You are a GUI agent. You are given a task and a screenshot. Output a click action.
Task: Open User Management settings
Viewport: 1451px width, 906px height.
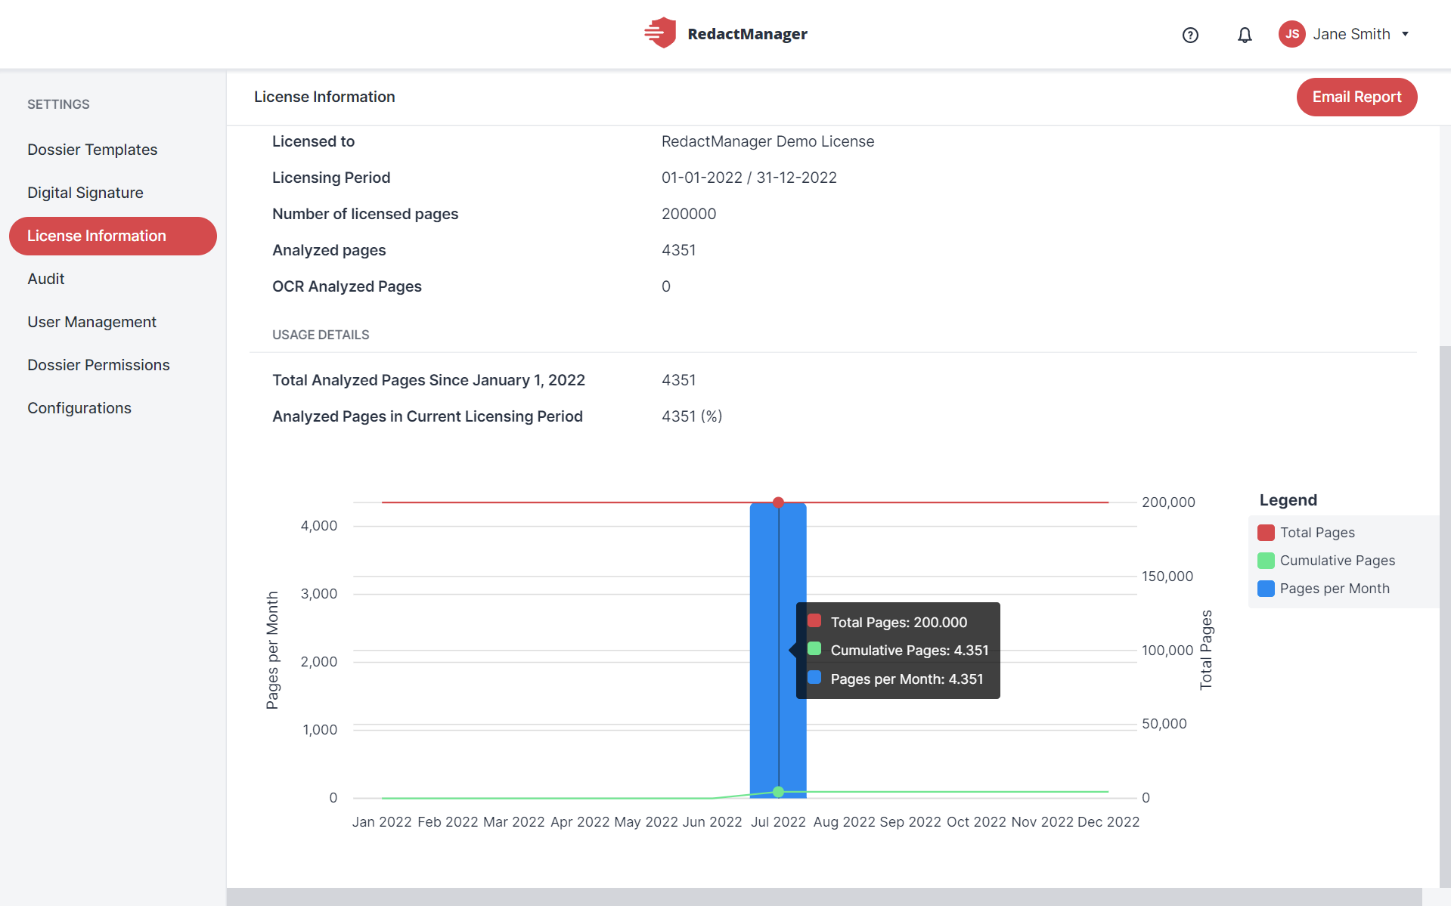click(91, 322)
